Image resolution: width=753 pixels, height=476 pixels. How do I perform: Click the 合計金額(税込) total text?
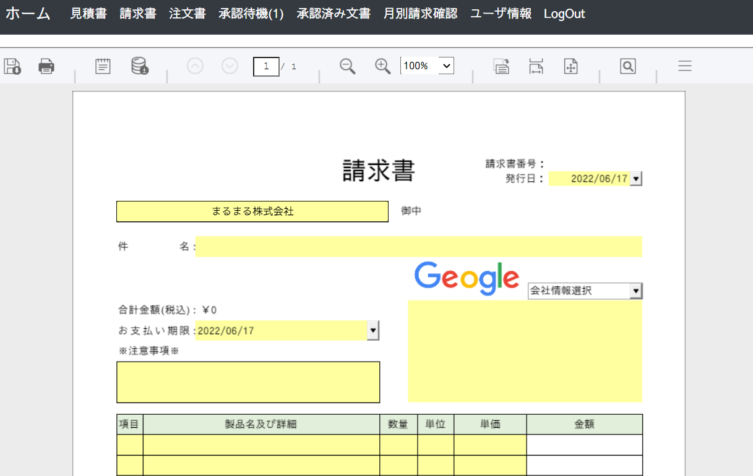click(168, 310)
